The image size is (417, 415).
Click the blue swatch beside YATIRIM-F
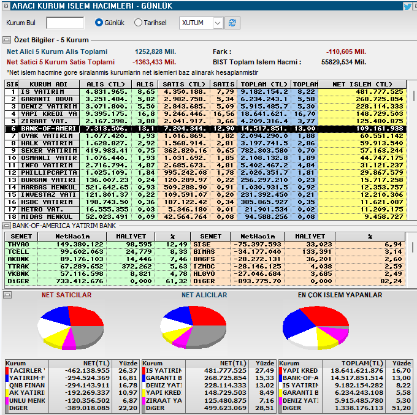[7, 378]
